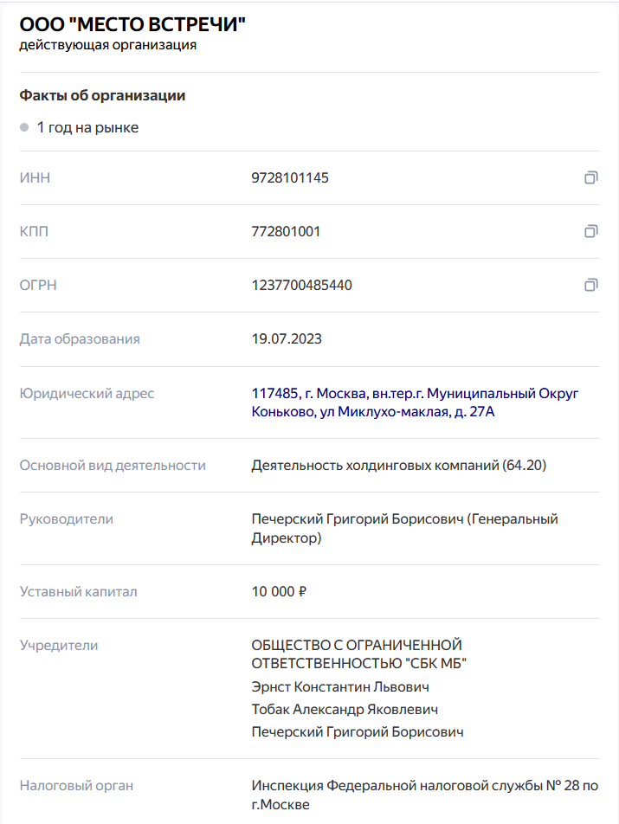The width and height of the screenshot is (619, 824).
Task: Click the authorized capital 10 000 ₽
Action: [x=280, y=592]
